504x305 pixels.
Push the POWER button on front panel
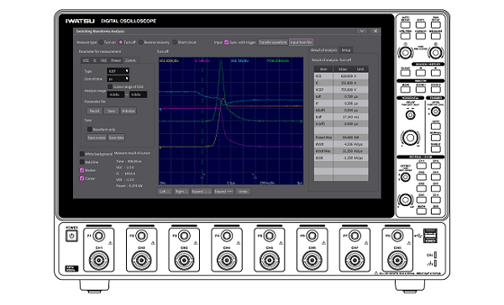point(71,236)
